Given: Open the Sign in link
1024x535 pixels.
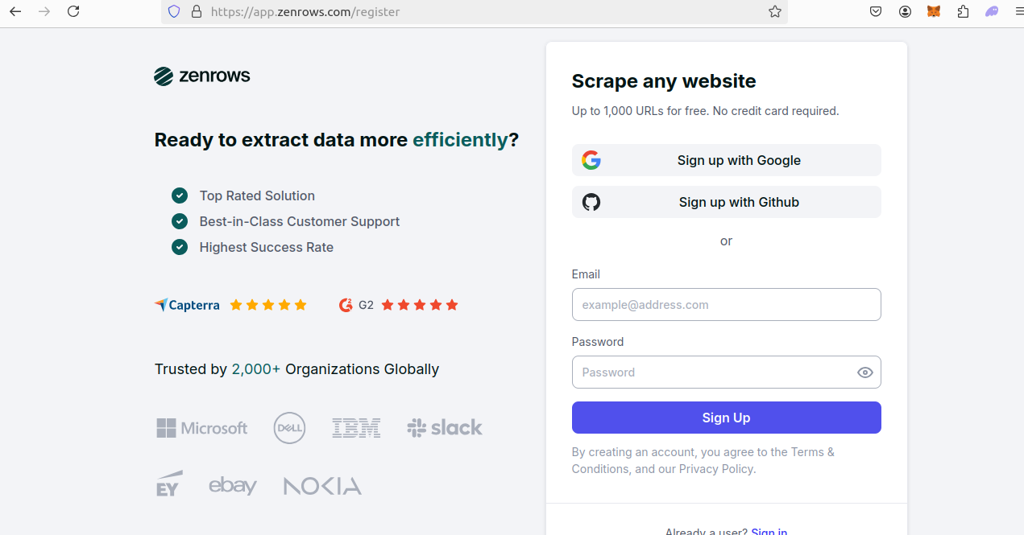Looking at the screenshot, I should point(769,531).
